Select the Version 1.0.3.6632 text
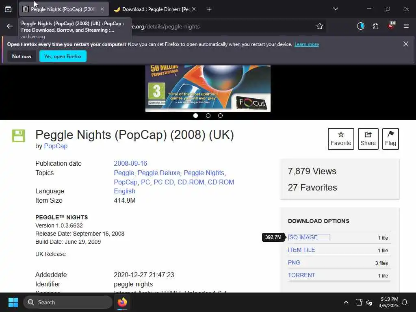This screenshot has height=312, width=416. click(59, 225)
